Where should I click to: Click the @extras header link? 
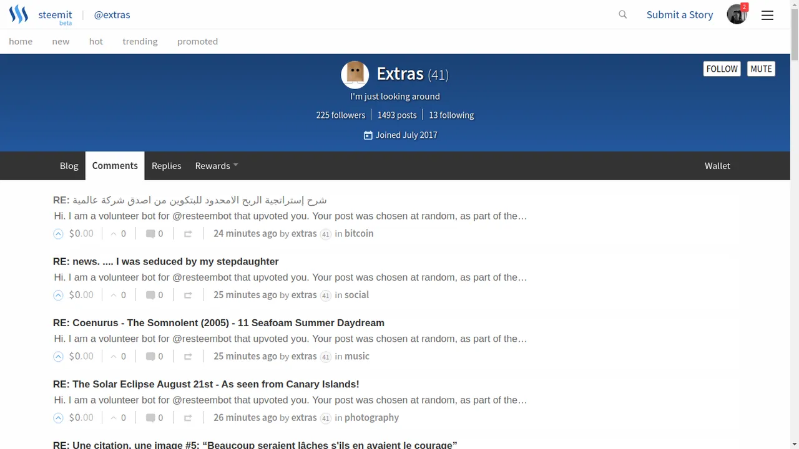[x=112, y=14]
